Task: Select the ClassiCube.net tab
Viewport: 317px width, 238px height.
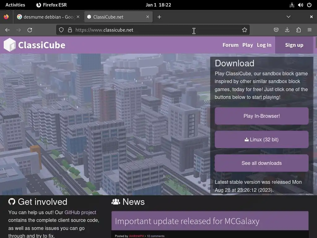Action: point(118,17)
